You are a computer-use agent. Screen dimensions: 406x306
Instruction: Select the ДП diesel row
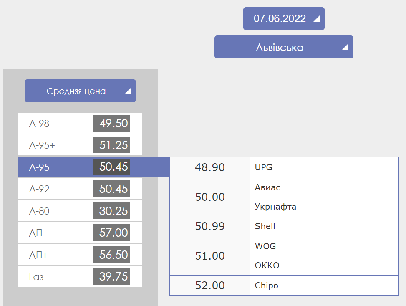tap(80, 233)
